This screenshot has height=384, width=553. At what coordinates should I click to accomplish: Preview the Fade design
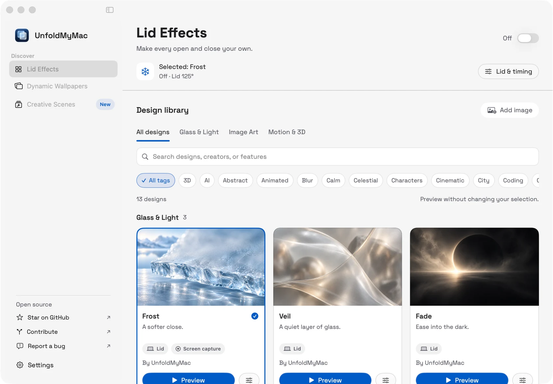pyautogui.click(x=462, y=379)
